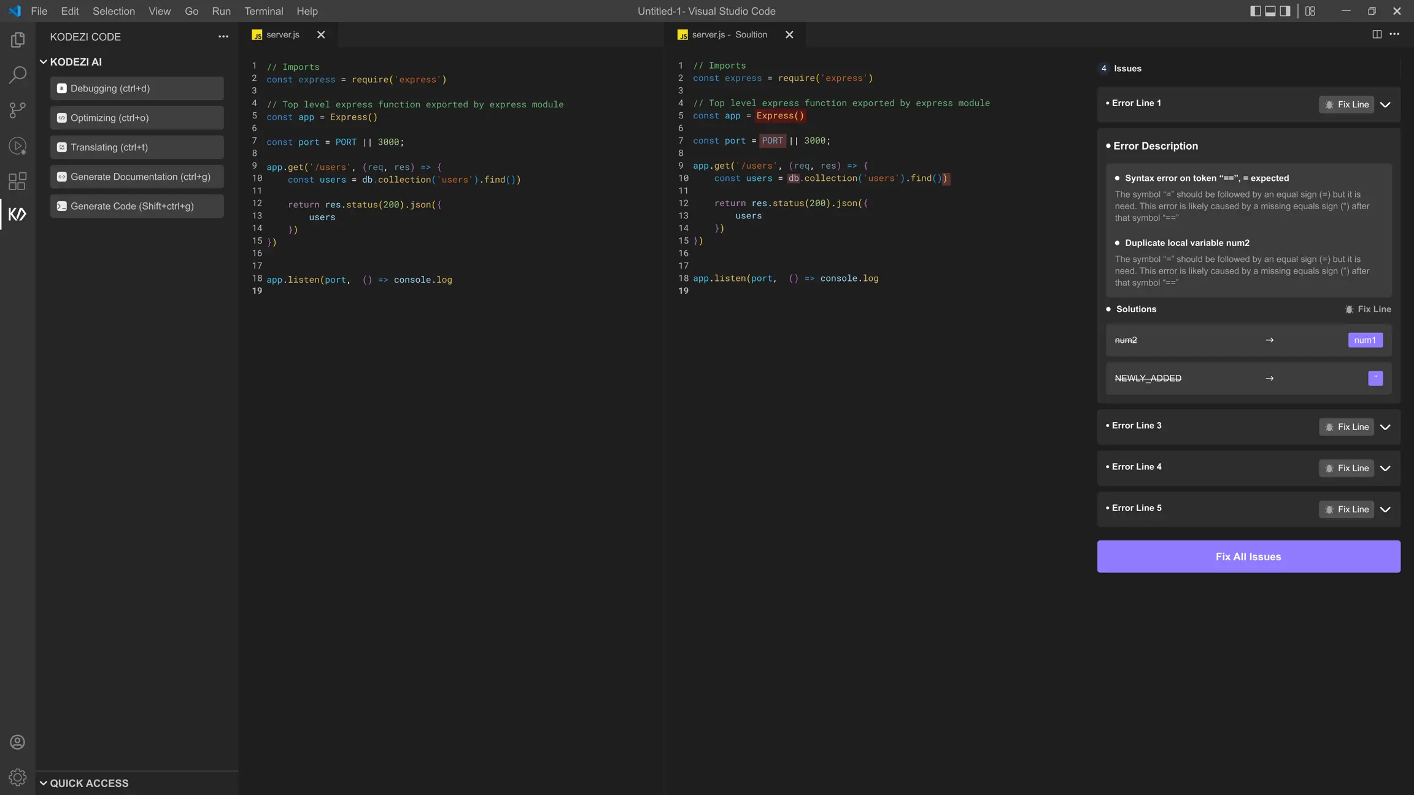Collapse the Error Line 1 chevron

[x=1385, y=105]
